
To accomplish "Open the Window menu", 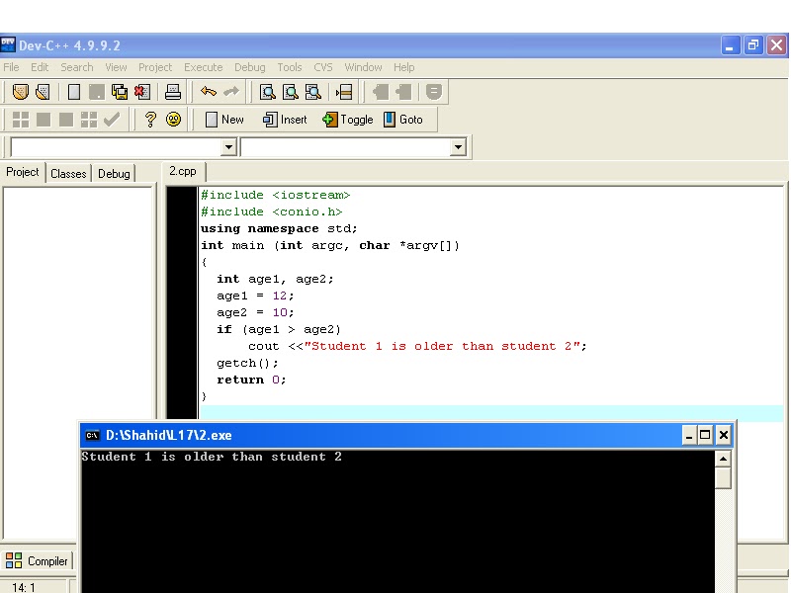I will click(363, 67).
